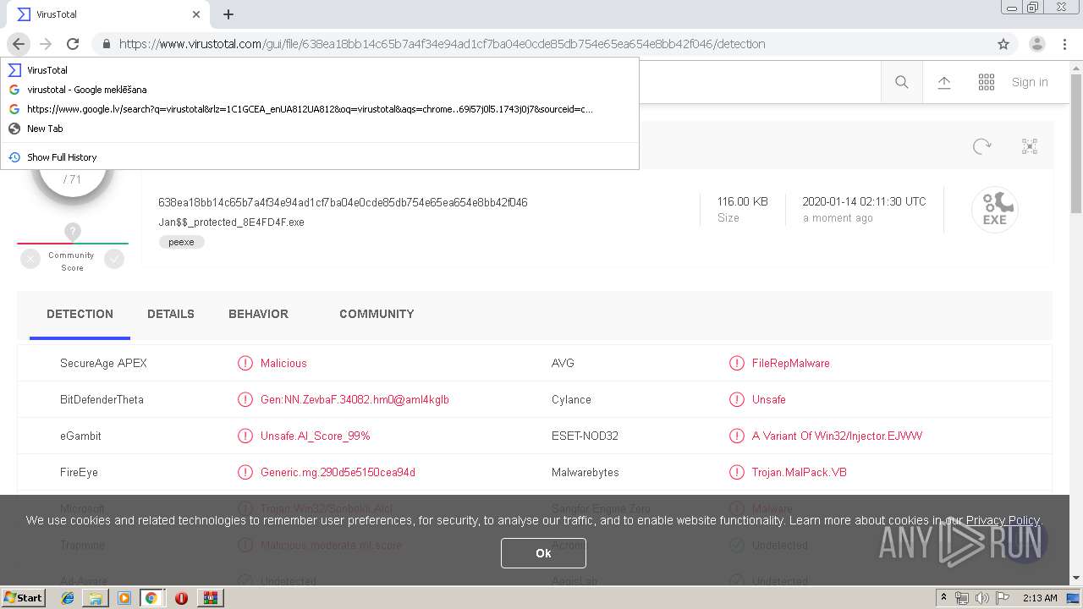Open the VirusTotal apps grid icon
The height and width of the screenshot is (609, 1083).
(987, 82)
